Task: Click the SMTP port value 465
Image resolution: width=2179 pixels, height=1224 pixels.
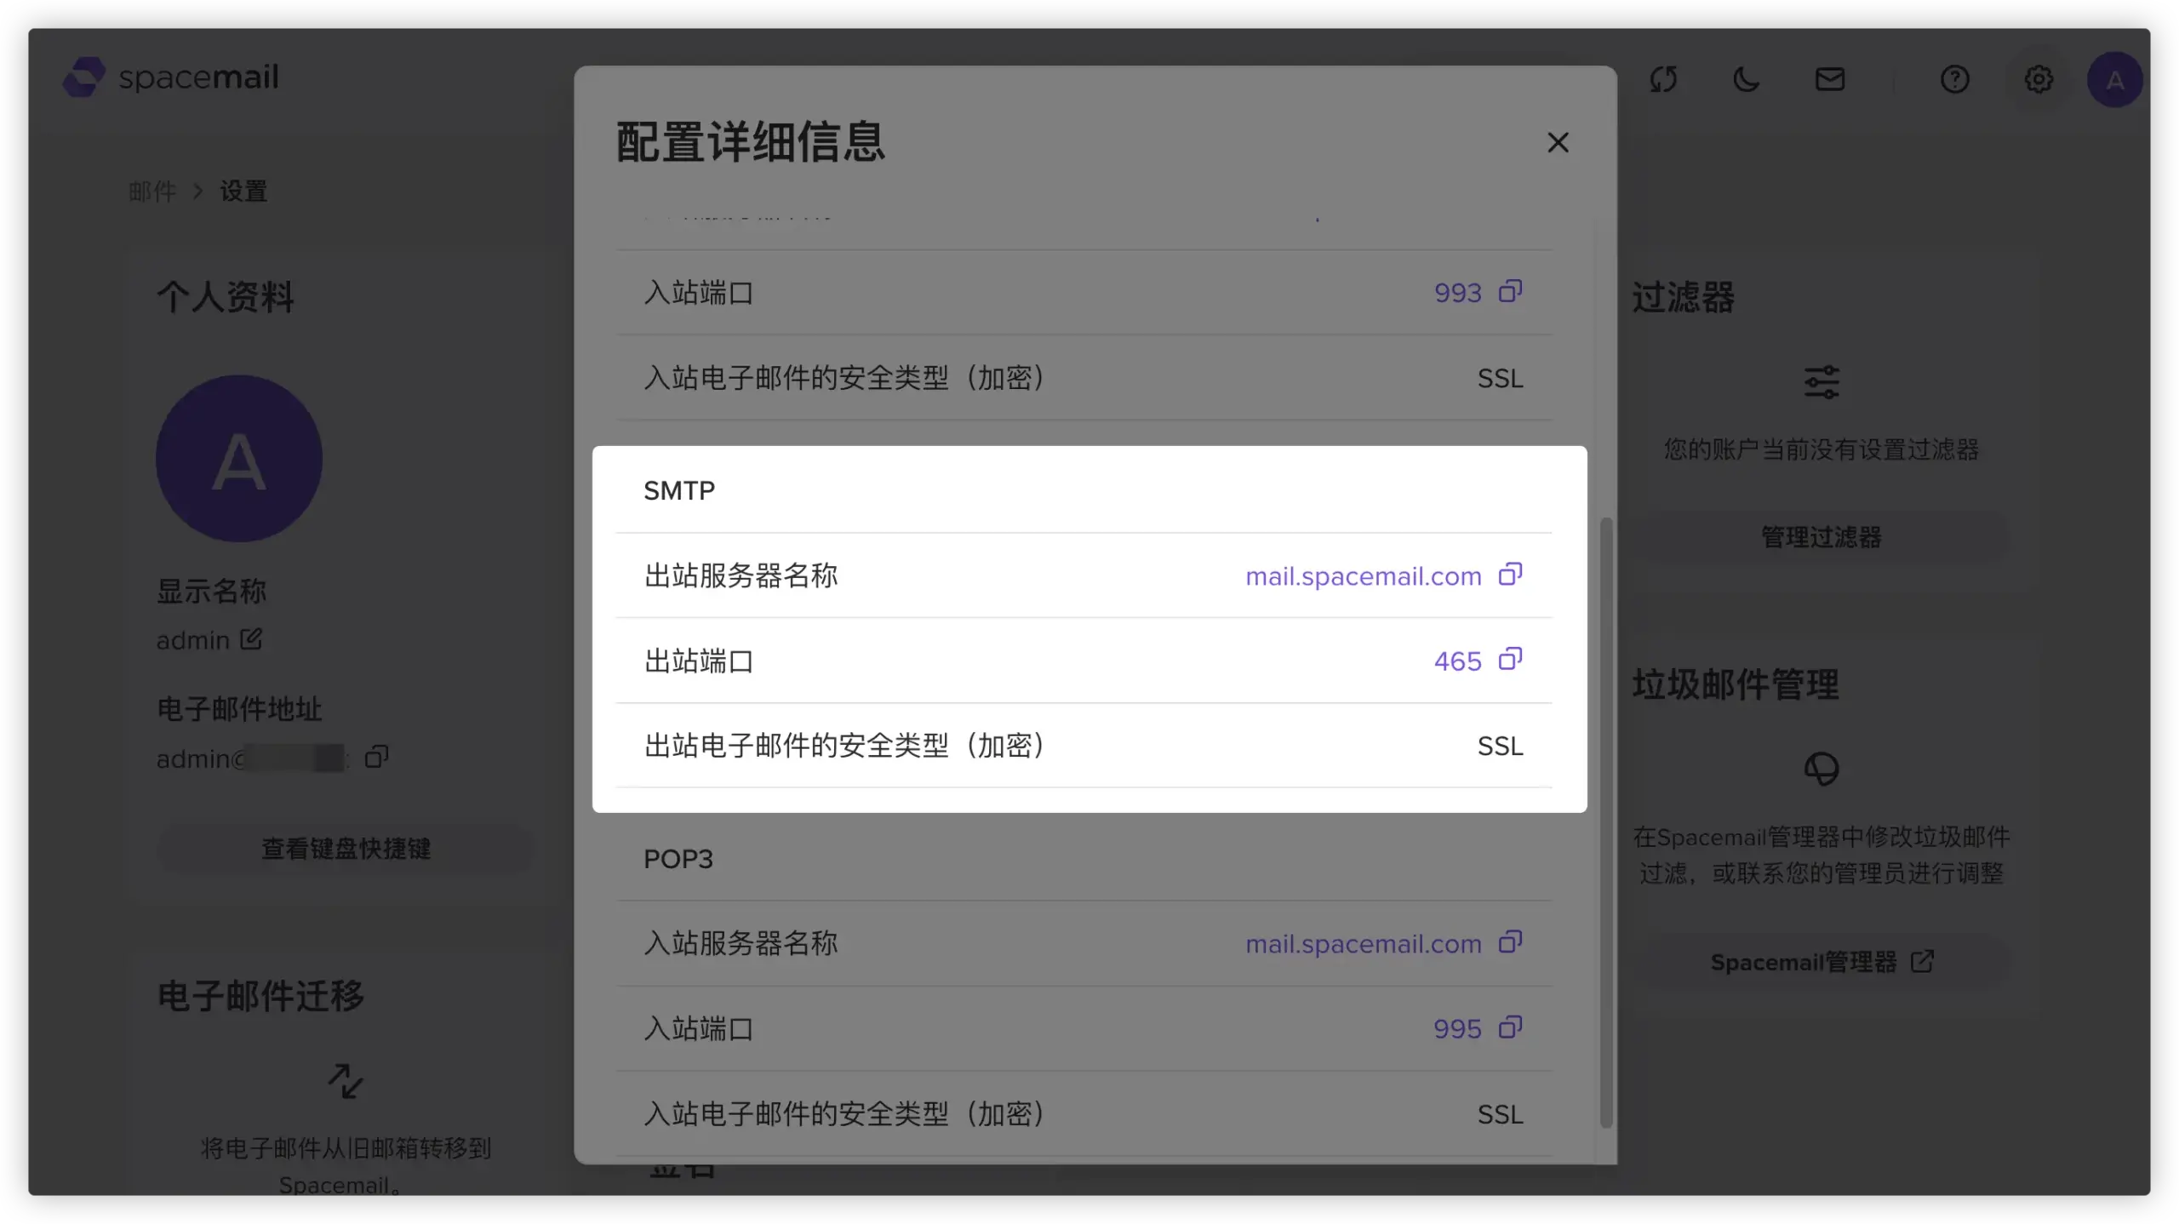Action: pos(1457,661)
